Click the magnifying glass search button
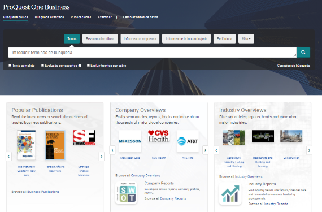 coord(303,53)
